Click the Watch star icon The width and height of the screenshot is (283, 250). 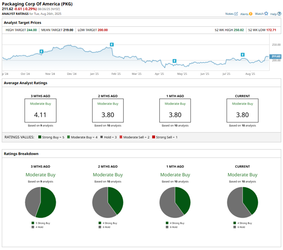(x=266, y=14)
